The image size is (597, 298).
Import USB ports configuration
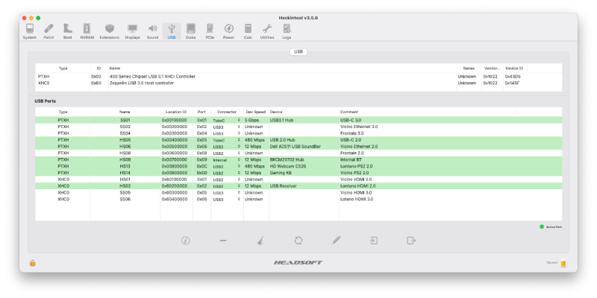click(374, 240)
